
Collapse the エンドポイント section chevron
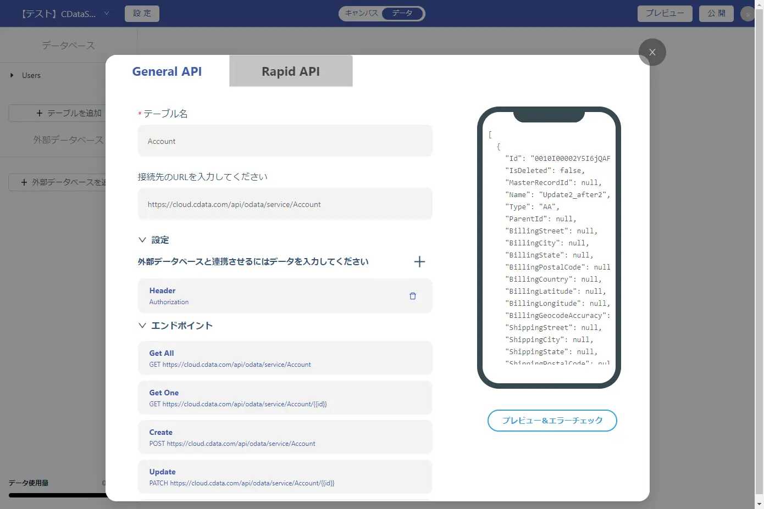(142, 326)
